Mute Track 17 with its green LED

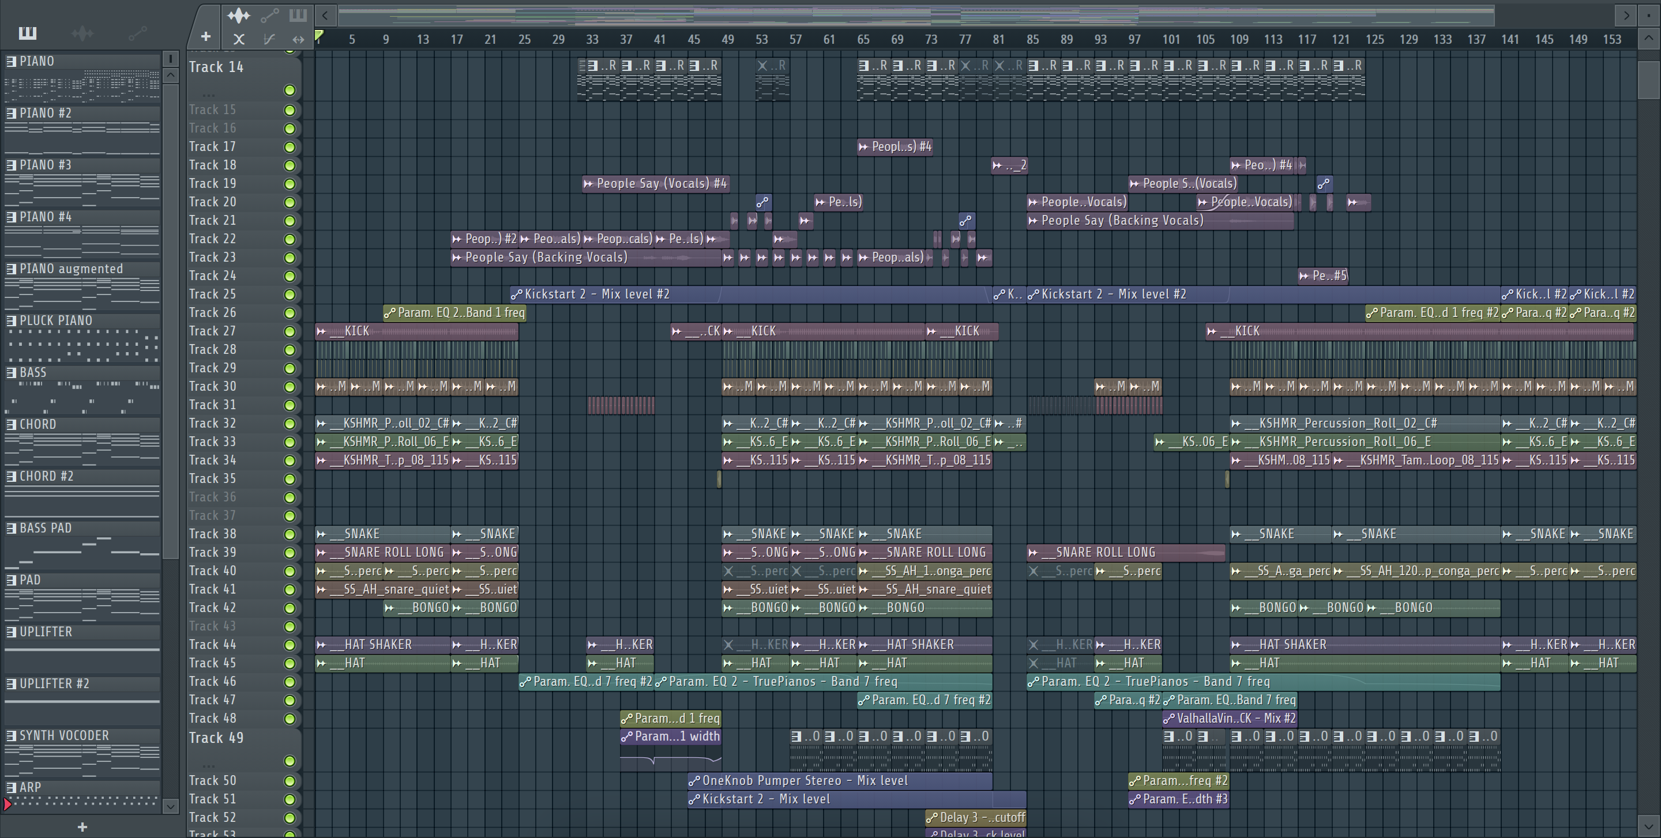290,147
